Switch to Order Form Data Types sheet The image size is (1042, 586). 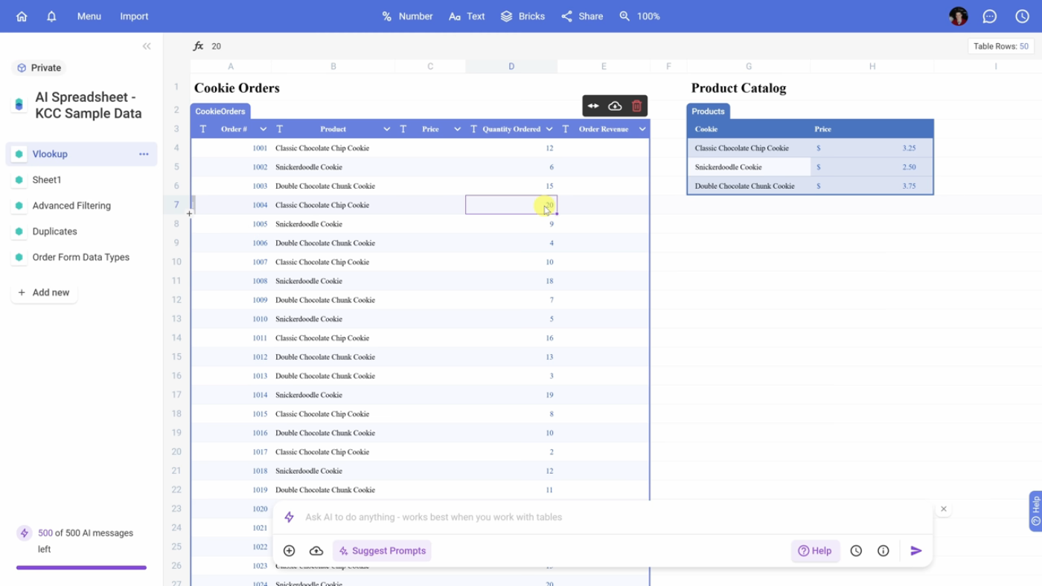point(80,257)
